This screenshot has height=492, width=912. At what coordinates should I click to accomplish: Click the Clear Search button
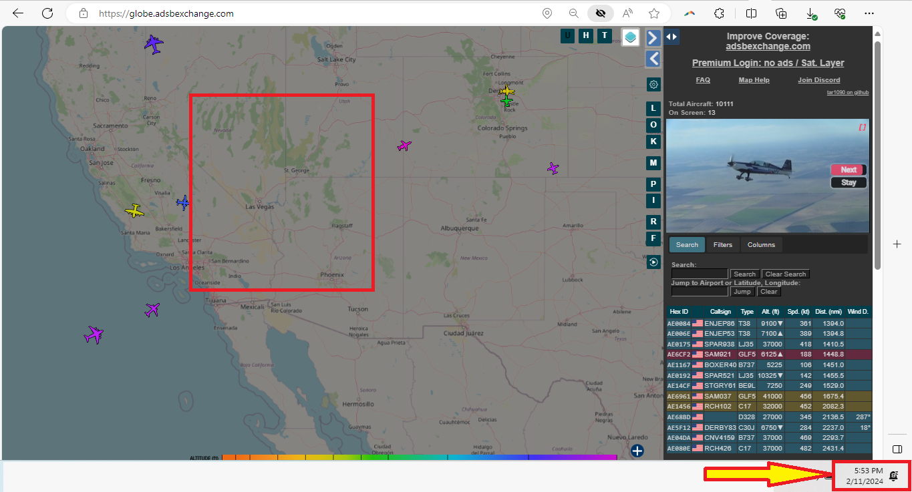click(x=786, y=274)
